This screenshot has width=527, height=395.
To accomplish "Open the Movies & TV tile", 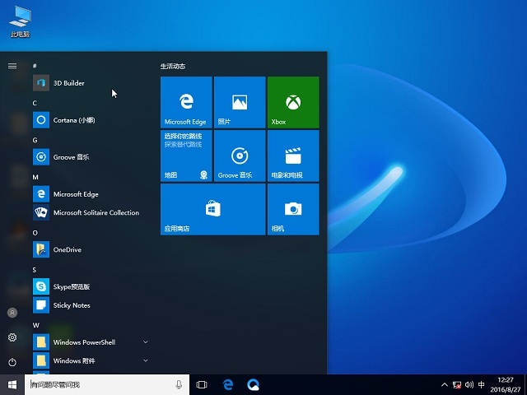I will click(292, 156).
